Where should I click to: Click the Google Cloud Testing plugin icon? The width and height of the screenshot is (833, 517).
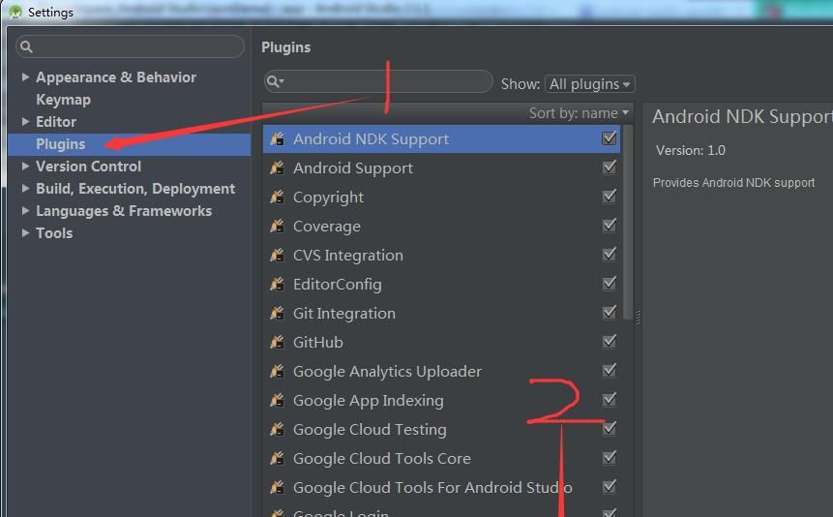point(277,429)
